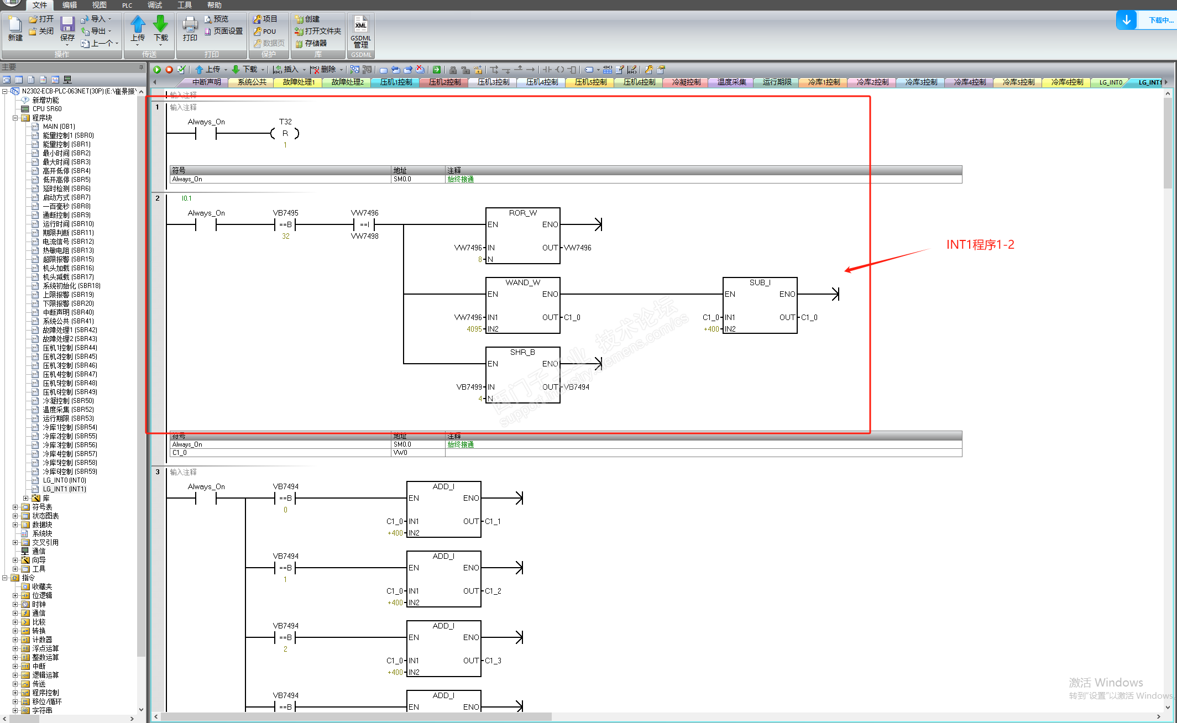
Task: Expand the 位逻辑 instruction folder
Action: (15, 595)
